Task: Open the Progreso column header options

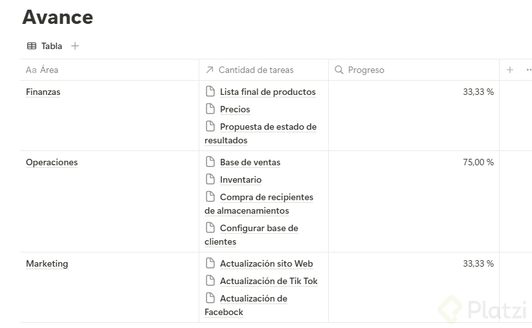Action: 366,70
